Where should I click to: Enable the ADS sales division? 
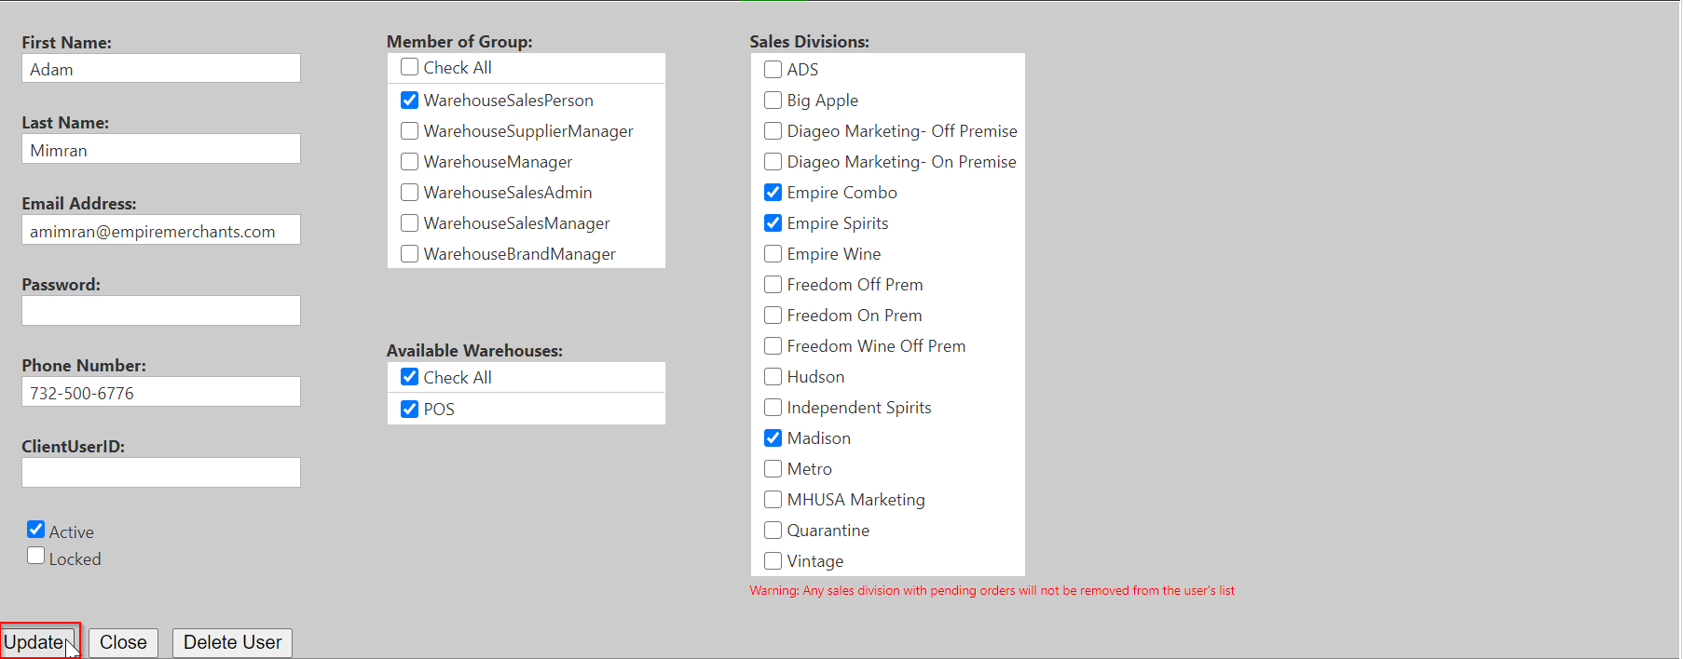click(x=773, y=69)
